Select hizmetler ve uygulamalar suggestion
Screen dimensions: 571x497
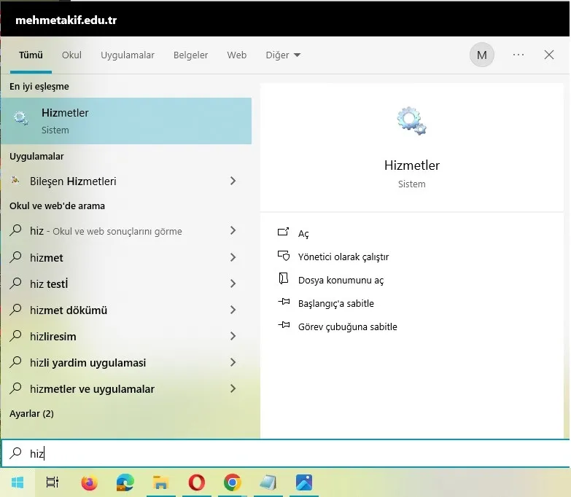pyautogui.click(x=126, y=388)
